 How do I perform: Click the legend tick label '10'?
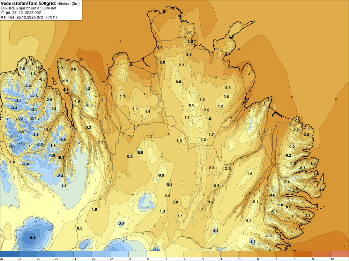(x=332, y=259)
